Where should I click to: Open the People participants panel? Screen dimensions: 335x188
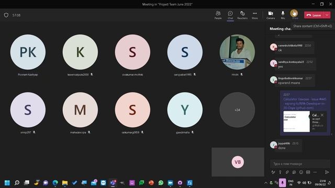(218, 15)
